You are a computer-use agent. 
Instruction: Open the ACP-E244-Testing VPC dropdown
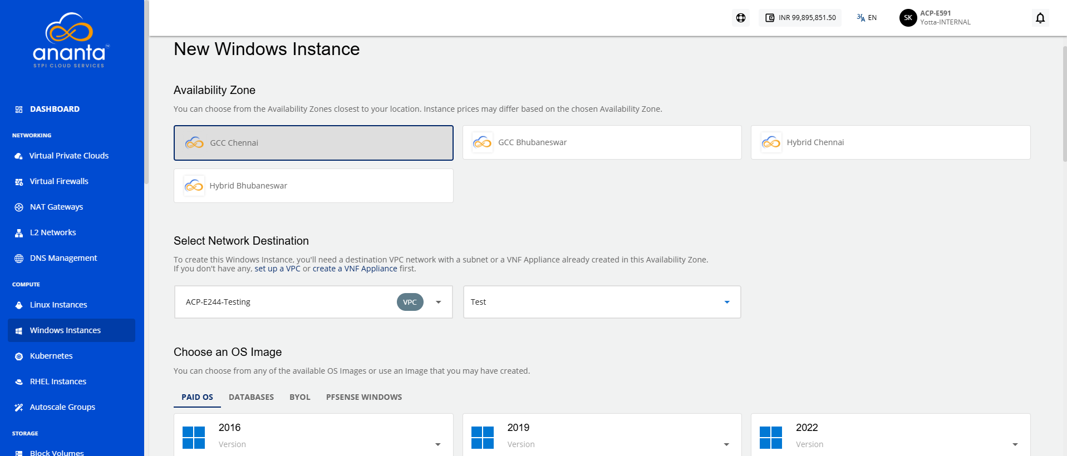coord(313,302)
